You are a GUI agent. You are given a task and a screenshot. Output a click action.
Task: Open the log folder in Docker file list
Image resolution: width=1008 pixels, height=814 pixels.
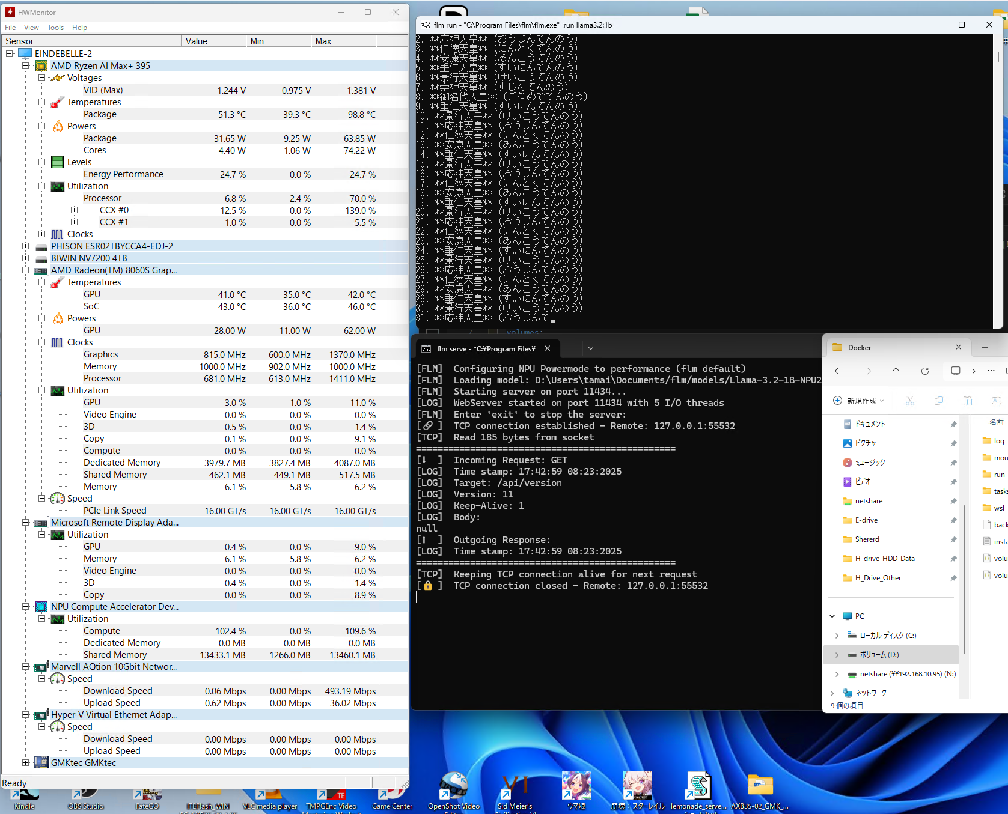tap(995, 441)
